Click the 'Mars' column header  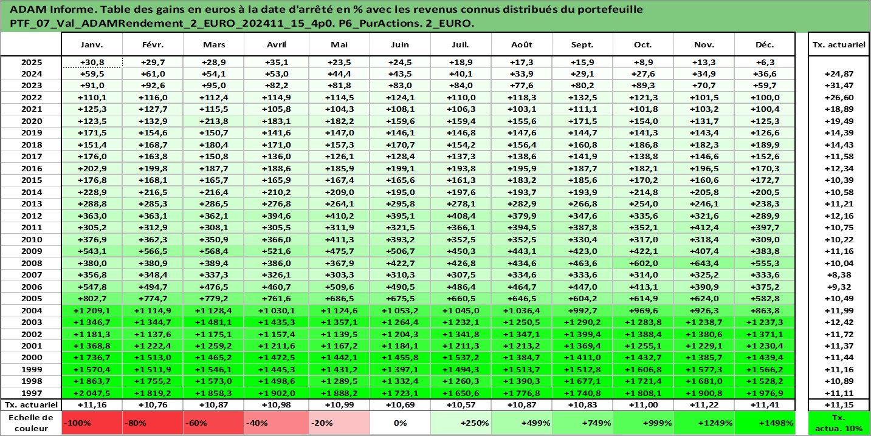(214, 45)
